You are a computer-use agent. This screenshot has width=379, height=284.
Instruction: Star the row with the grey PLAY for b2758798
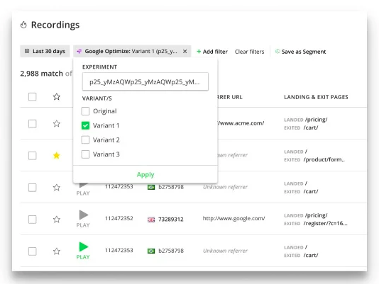tap(57, 188)
